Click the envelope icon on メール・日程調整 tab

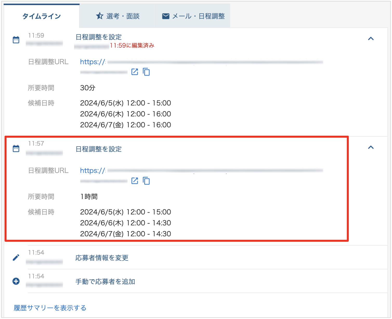point(166,16)
